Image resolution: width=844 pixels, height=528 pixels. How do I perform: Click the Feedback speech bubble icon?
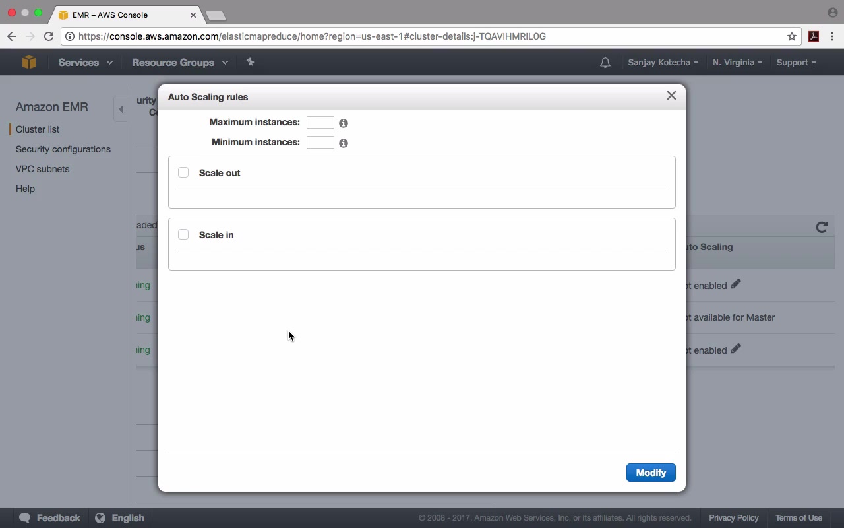25,518
